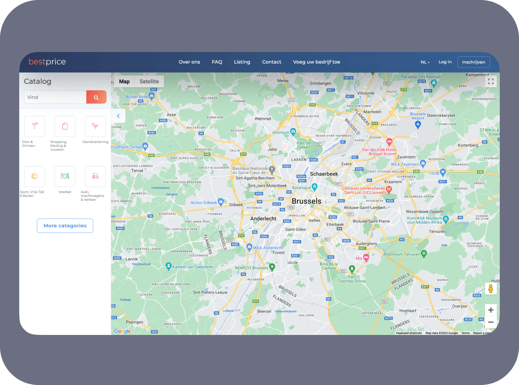Choose the Sport, Vrije Tijd & Reizen icon

pos(35,176)
